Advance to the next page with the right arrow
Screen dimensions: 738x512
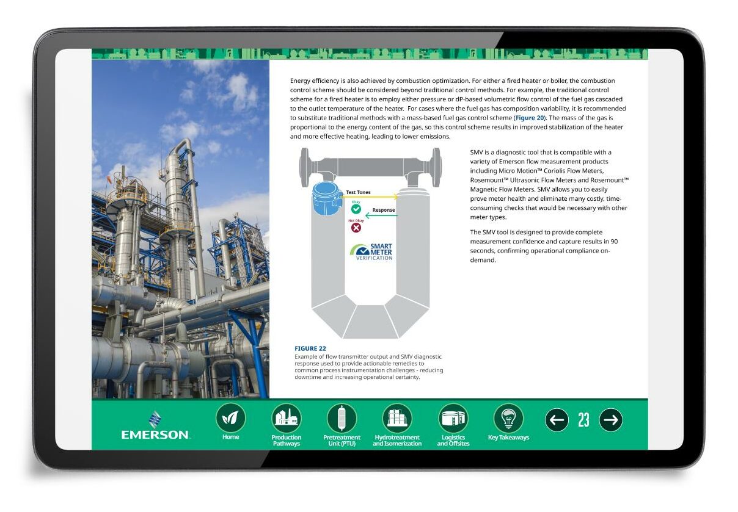click(611, 419)
